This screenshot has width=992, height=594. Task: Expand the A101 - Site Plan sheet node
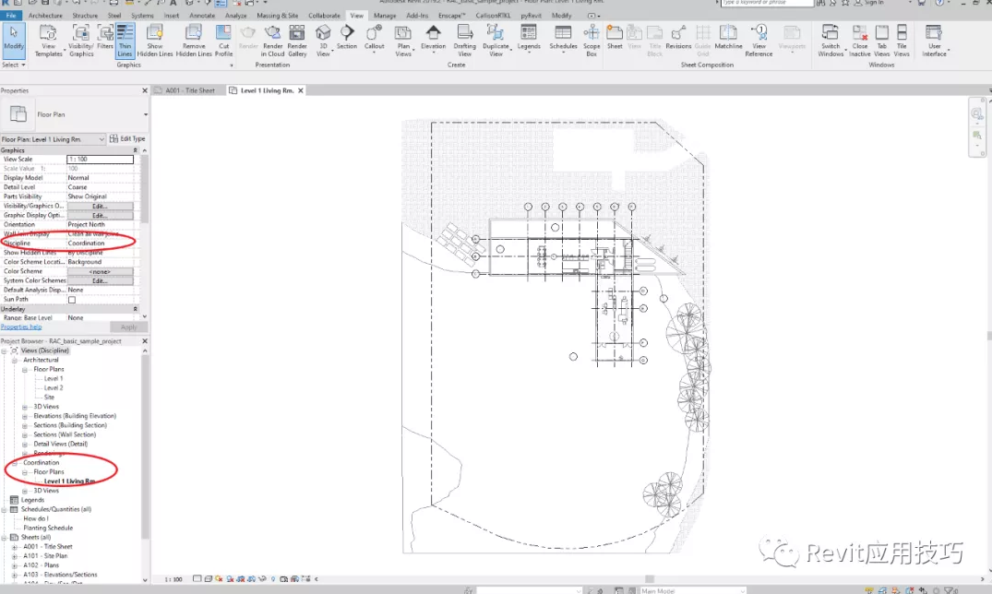coord(15,556)
